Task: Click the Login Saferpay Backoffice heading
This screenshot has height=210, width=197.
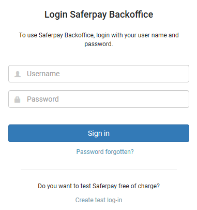Action: click(99, 15)
